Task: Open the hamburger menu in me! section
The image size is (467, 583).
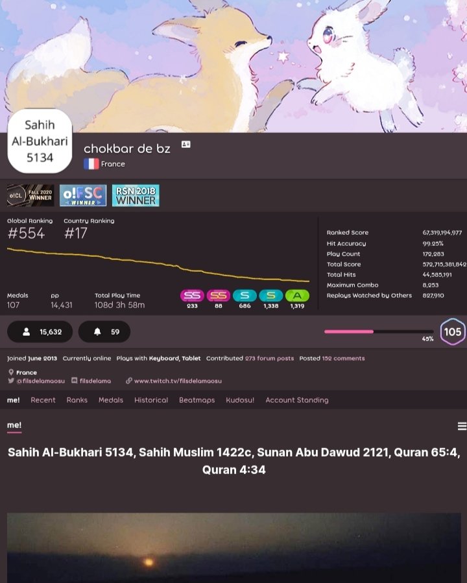Action: tap(462, 426)
